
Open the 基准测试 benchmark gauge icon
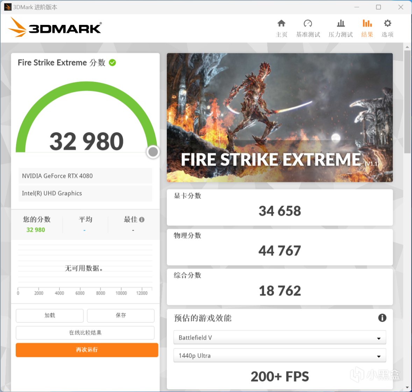[x=308, y=23]
